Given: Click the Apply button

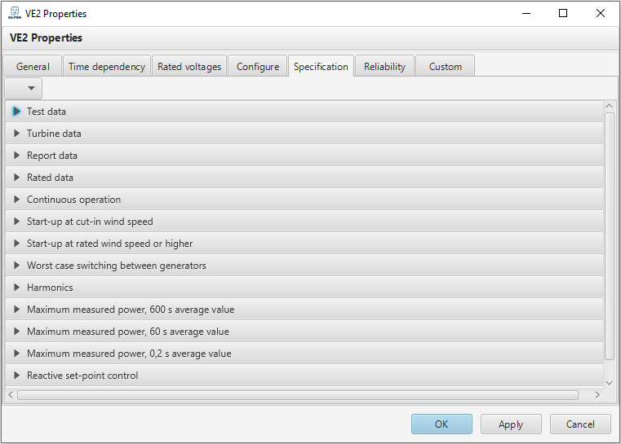Looking at the screenshot, I should [x=511, y=424].
